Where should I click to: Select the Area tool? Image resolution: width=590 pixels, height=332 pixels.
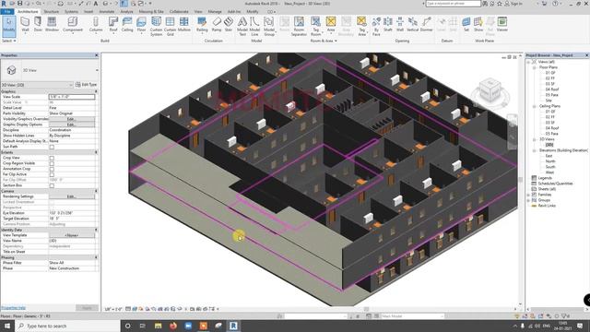[331, 25]
